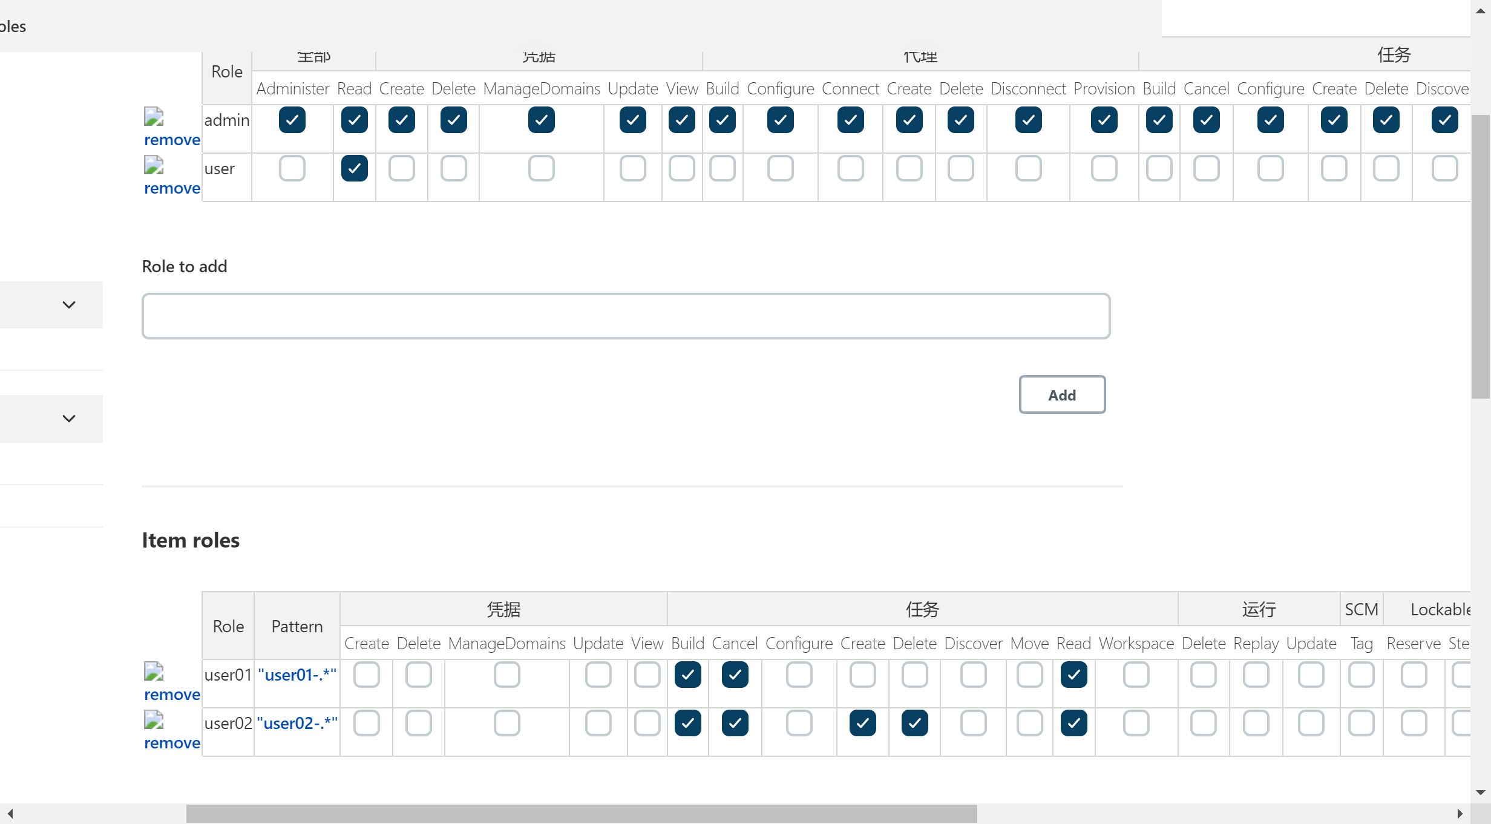The image size is (1491, 824).
Task: Open the user02-.* pattern link
Action: 297,722
